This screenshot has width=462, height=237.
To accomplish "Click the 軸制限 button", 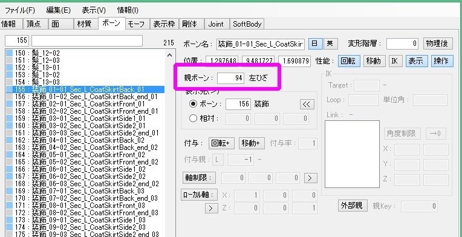I will pyautogui.click(x=199, y=178).
